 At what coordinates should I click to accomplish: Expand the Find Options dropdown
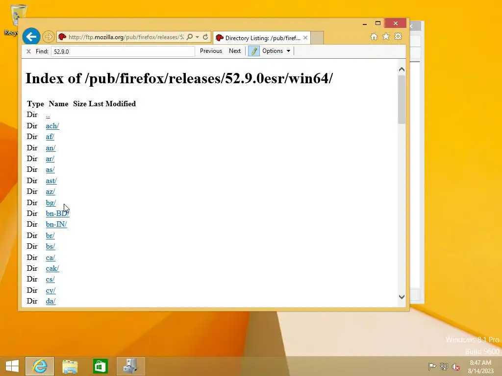(276, 51)
